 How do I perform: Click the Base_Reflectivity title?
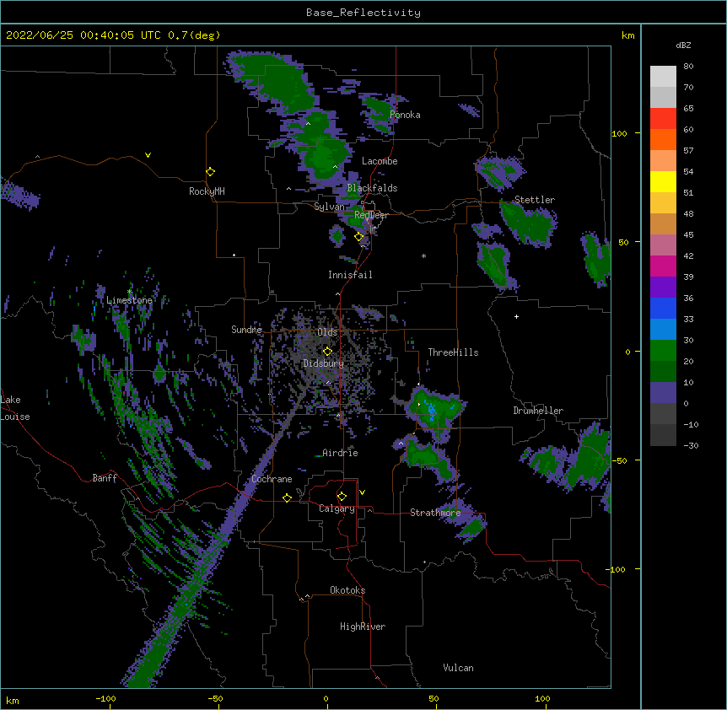363,13
